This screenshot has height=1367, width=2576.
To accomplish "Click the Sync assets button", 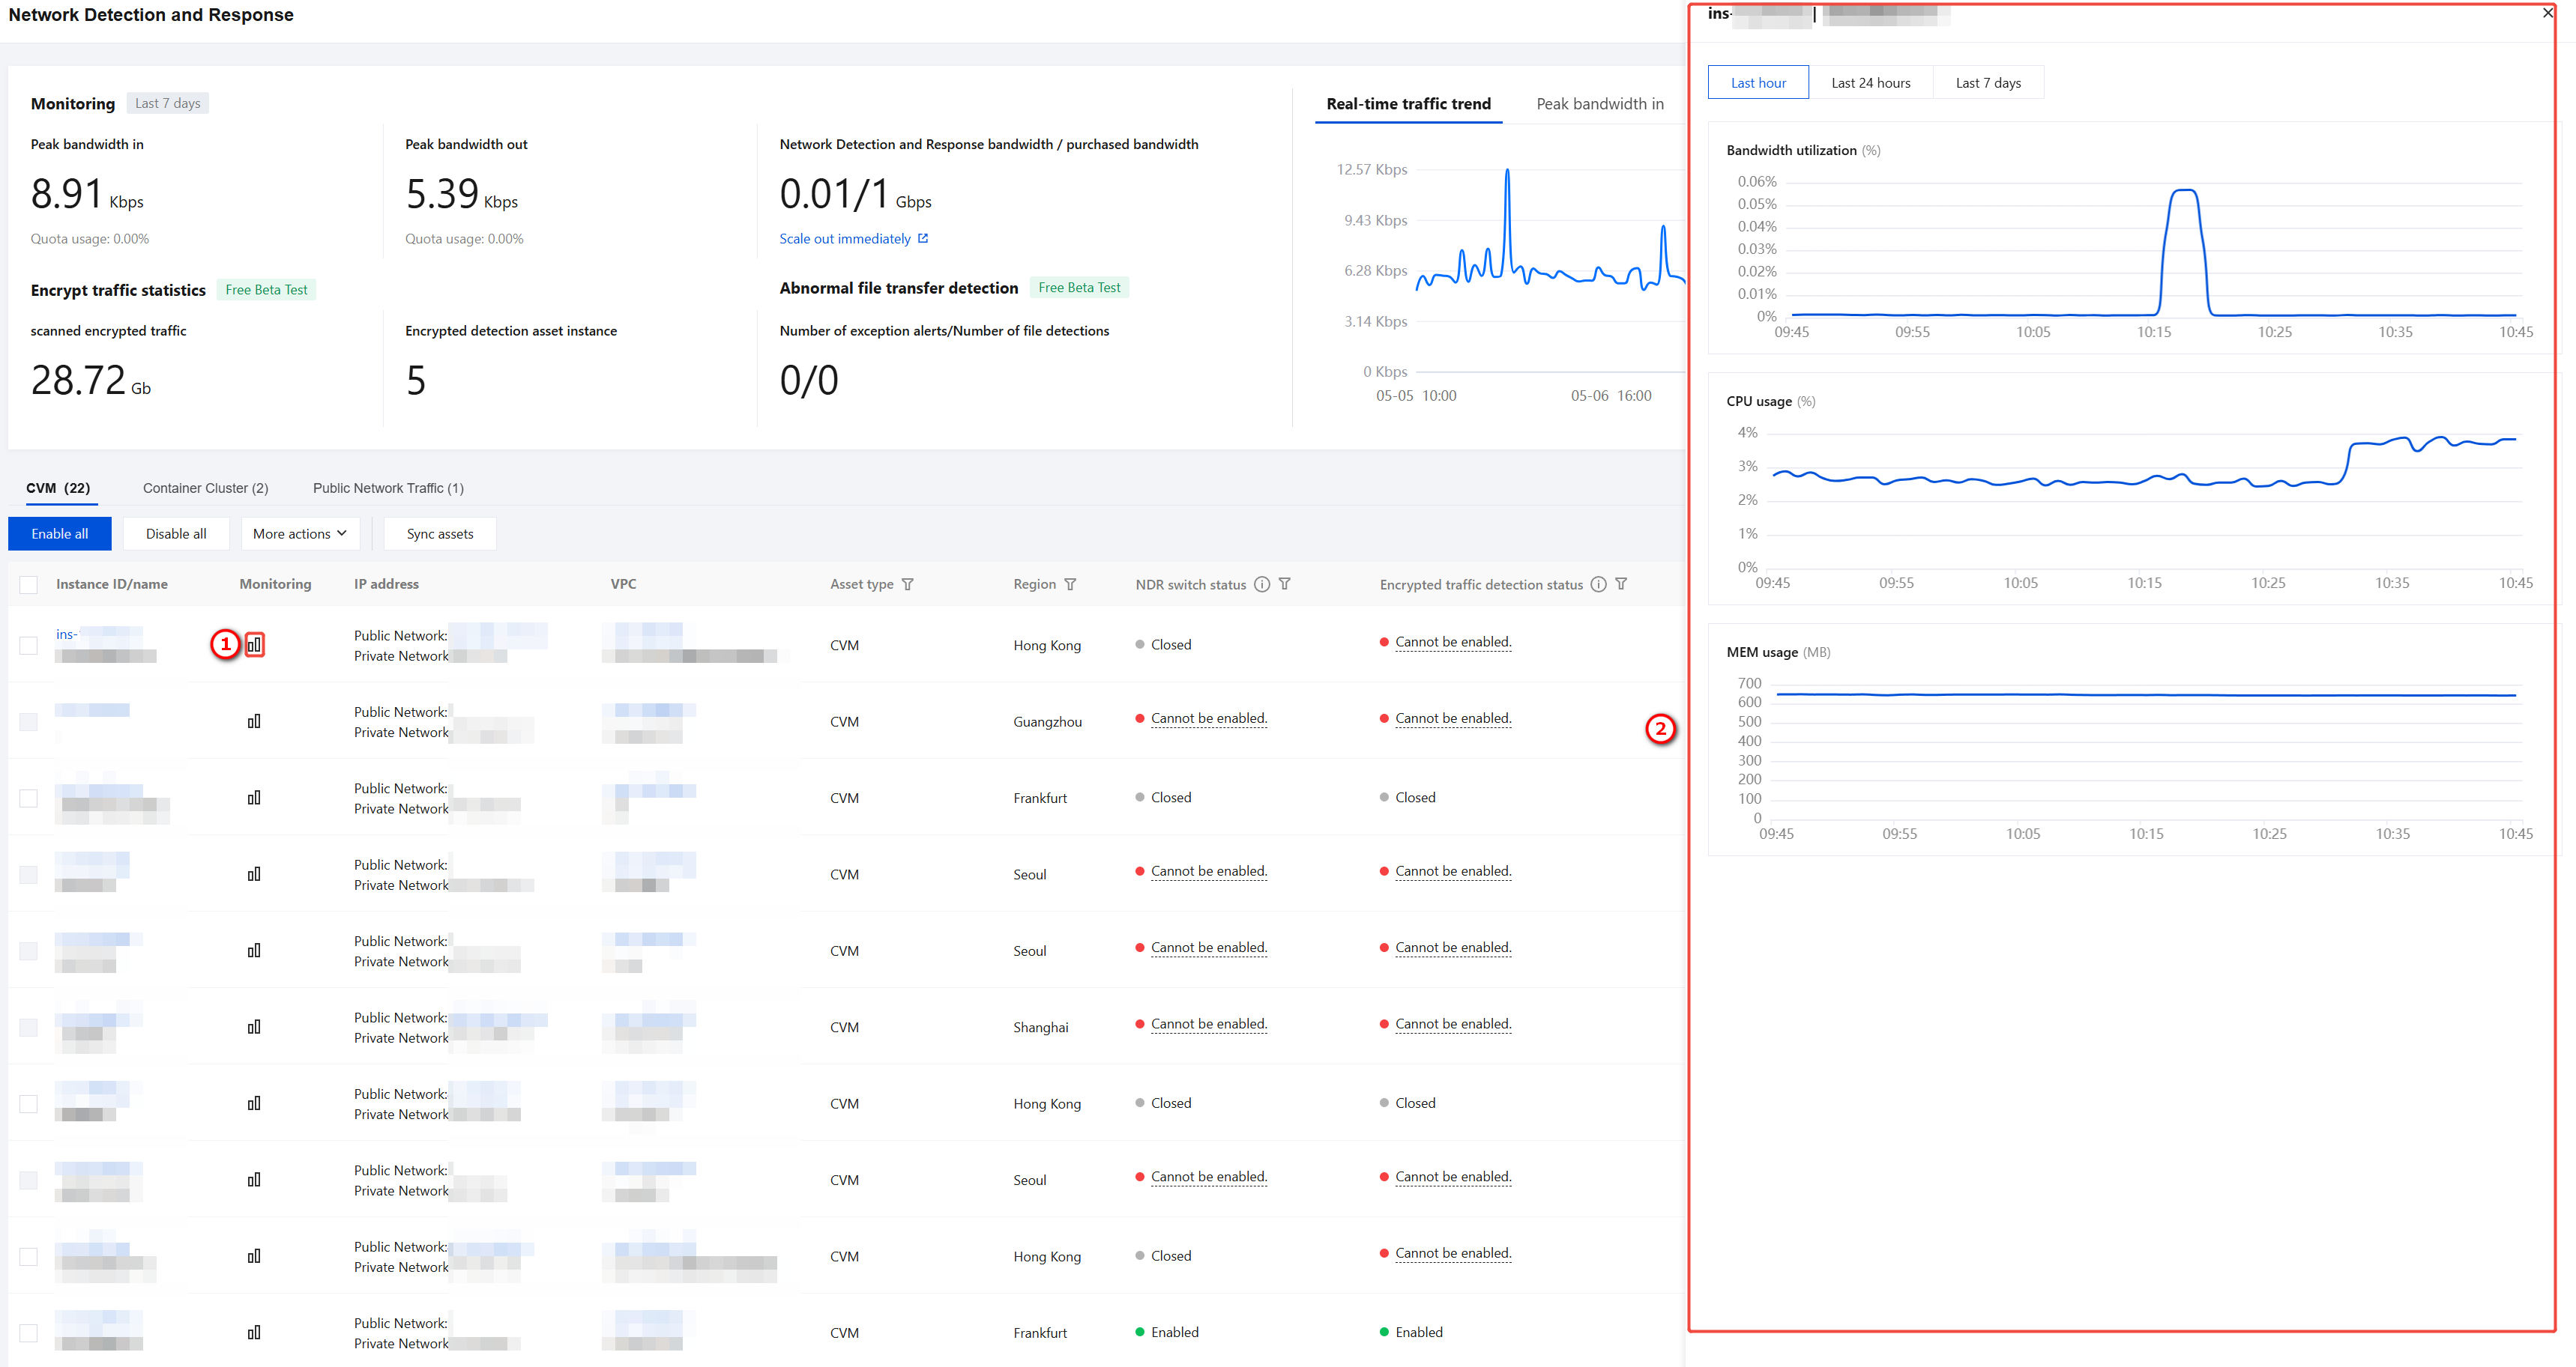I will tap(440, 533).
